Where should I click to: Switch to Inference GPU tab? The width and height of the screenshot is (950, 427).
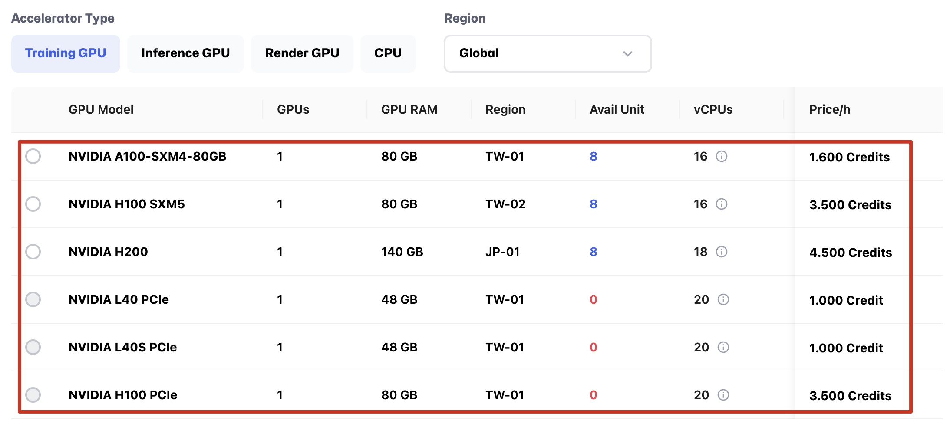pyautogui.click(x=185, y=53)
